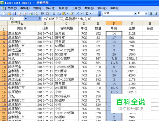Screen dimensions: 159x121
Task: Select cell 升旭 in row 8
Action: 22,59
